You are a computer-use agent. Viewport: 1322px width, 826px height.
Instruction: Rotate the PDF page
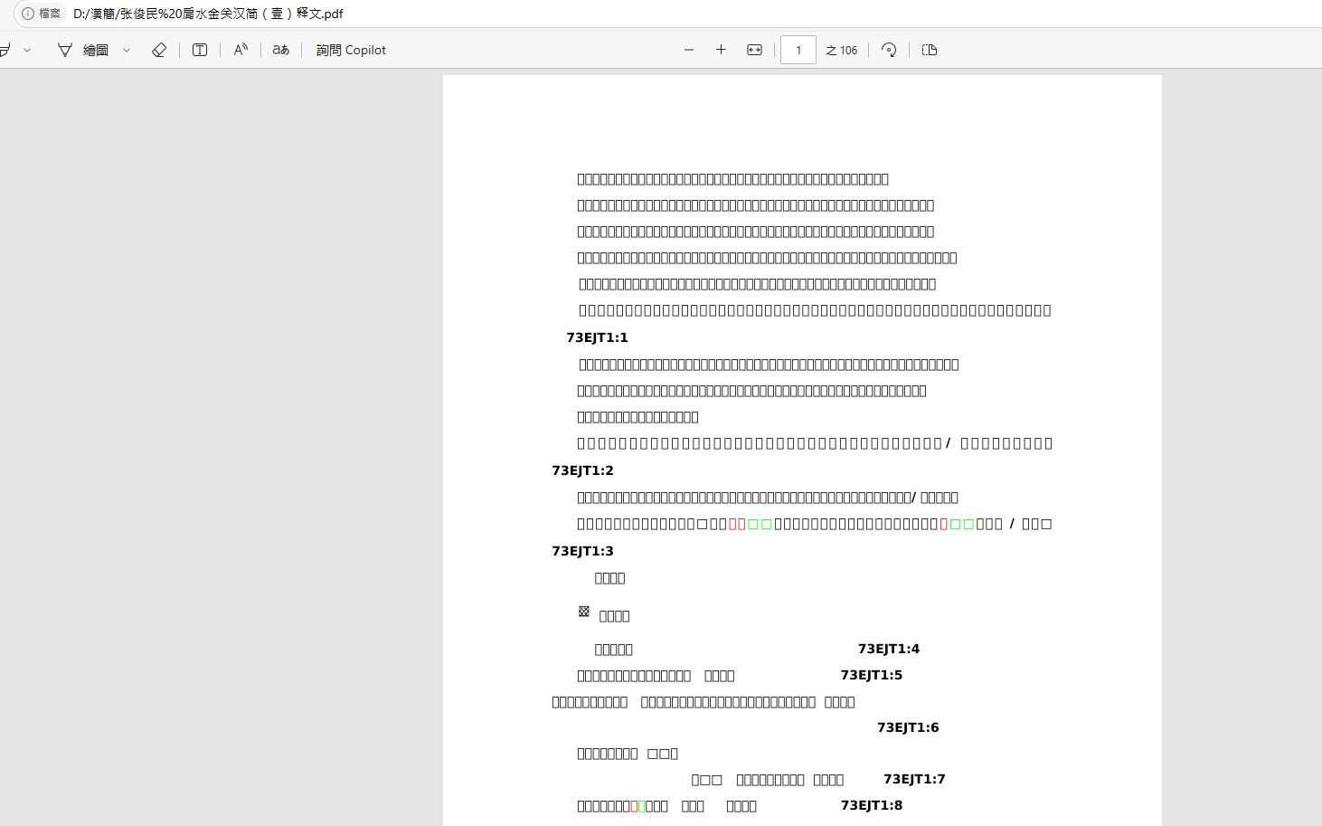click(889, 50)
